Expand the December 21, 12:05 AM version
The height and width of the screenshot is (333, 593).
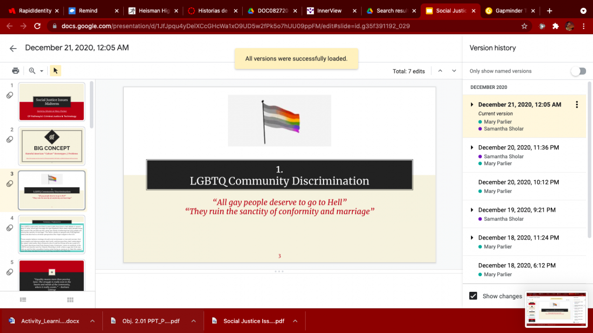pyautogui.click(x=472, y=105)
